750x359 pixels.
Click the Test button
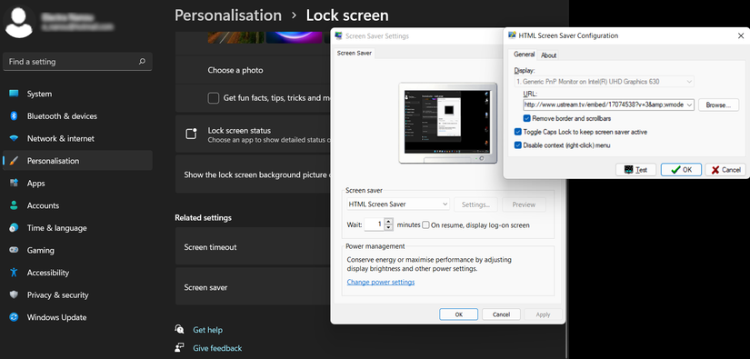(x=635, y=170)
